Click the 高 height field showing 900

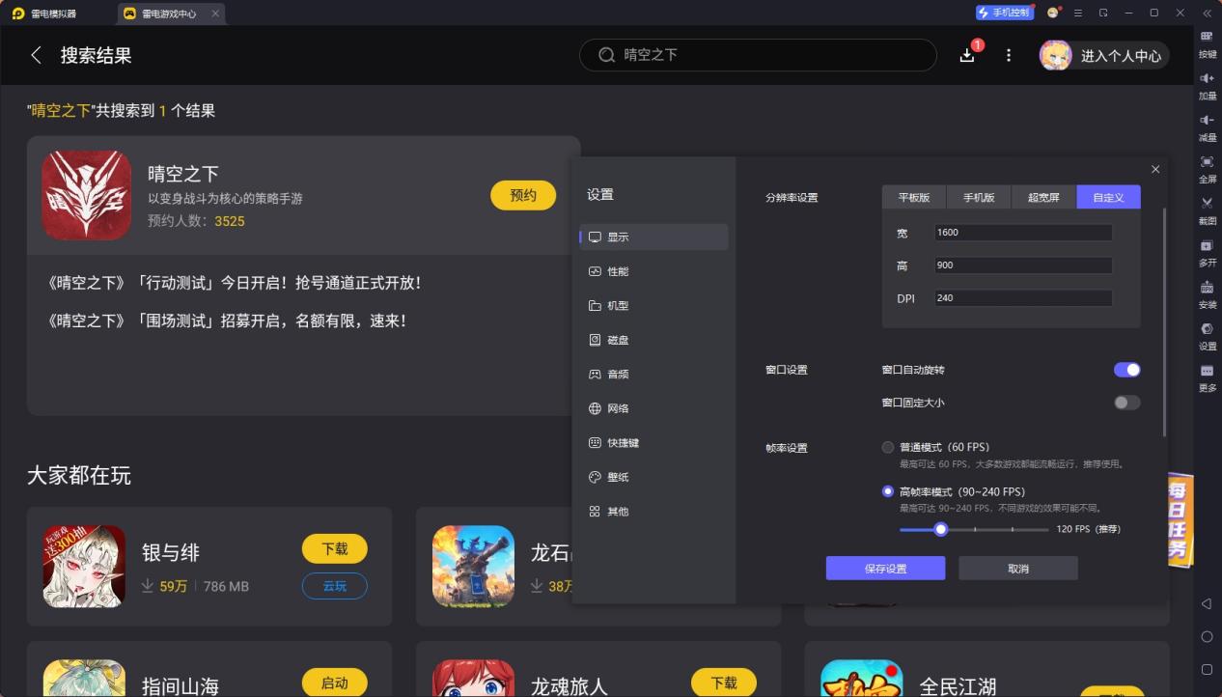click(1023, 265)
